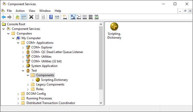
Task: Open the Window menu
Action: 45,11
